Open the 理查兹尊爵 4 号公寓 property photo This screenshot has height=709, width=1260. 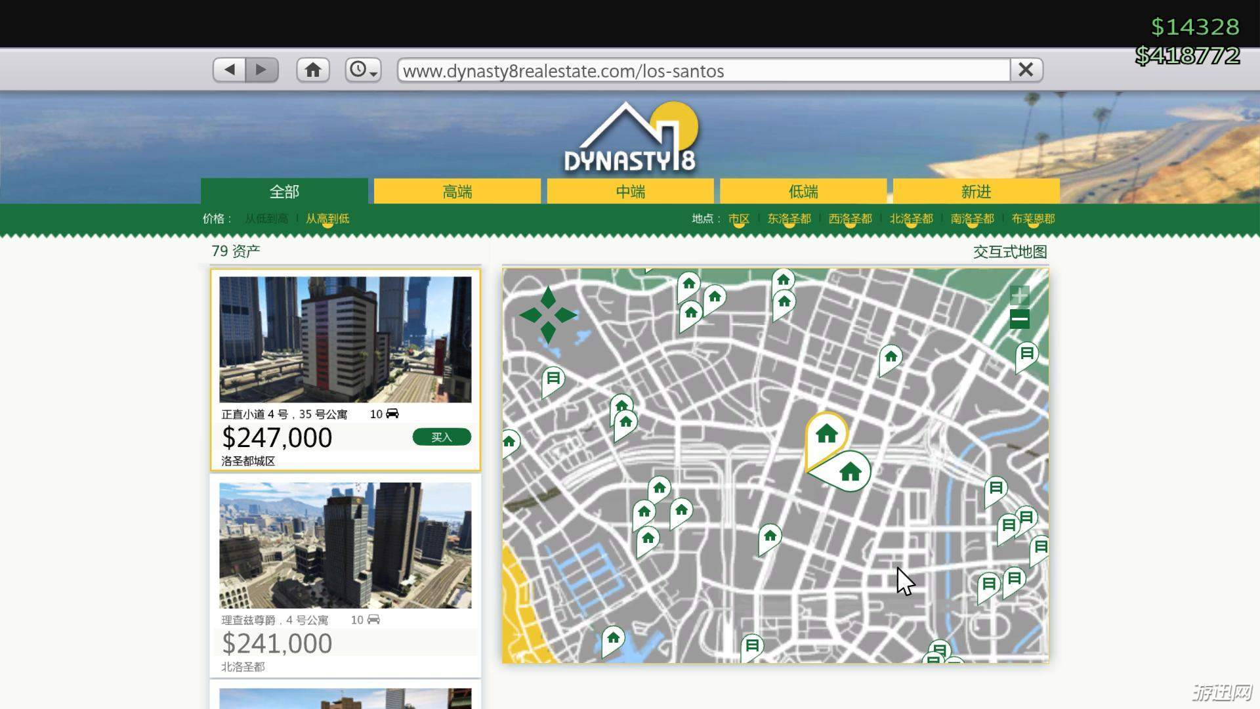(345, 546)
